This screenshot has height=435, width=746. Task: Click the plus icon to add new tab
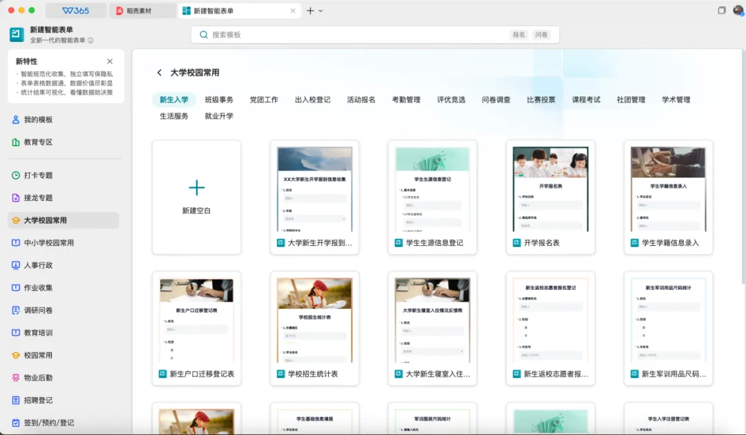point(310,10)
